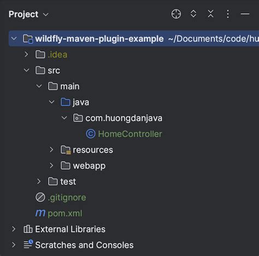Collapse the com.huongdanjava package
The height and width of the screenshot is (256, 259).
pos(64,118)
